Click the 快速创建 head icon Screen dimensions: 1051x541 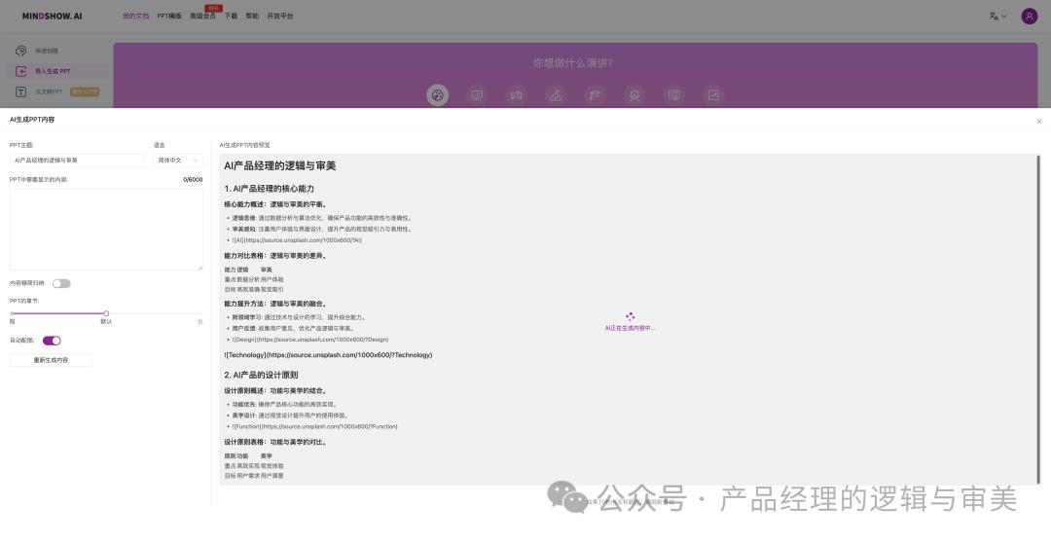pyautogui.click(x=20, y=51)
